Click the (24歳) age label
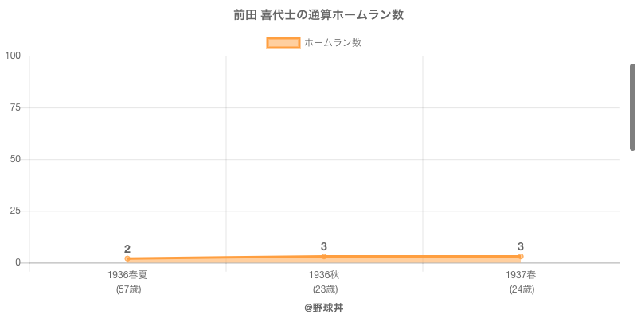 [521, 289]
